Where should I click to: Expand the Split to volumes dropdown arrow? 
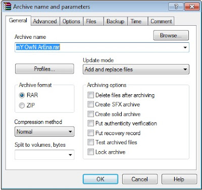(70, 155)
